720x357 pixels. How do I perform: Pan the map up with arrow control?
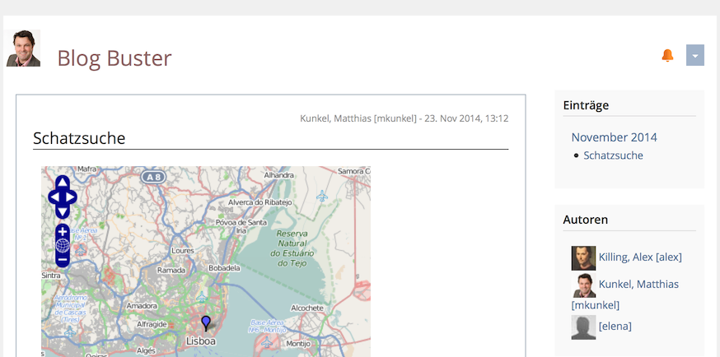click(x=63, y=183)
